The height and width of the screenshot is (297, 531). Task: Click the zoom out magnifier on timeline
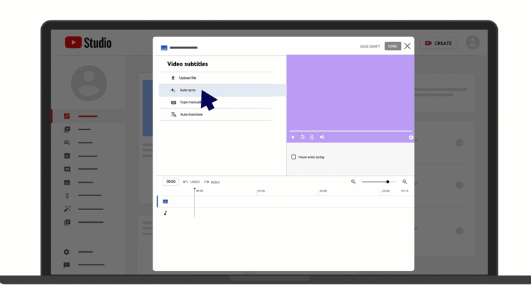353,182
